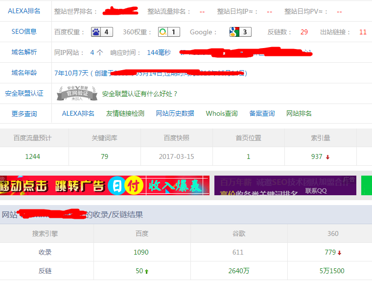Screen dimensions: 372x285
Task: Click the 搜索引擎 table header
Action: (x=45, y=233)
